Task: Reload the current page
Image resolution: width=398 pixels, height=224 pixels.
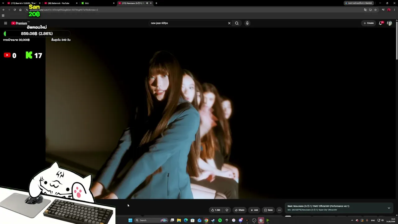Action: (x=15, y=10)
